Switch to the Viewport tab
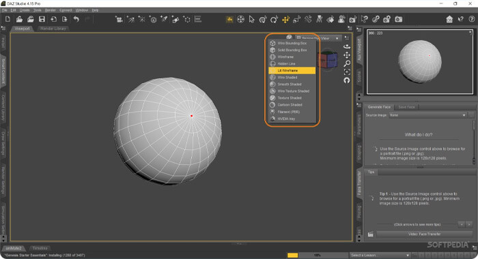Image resolution: width=478 pixels, height=259 pixels. coord(23,29)
